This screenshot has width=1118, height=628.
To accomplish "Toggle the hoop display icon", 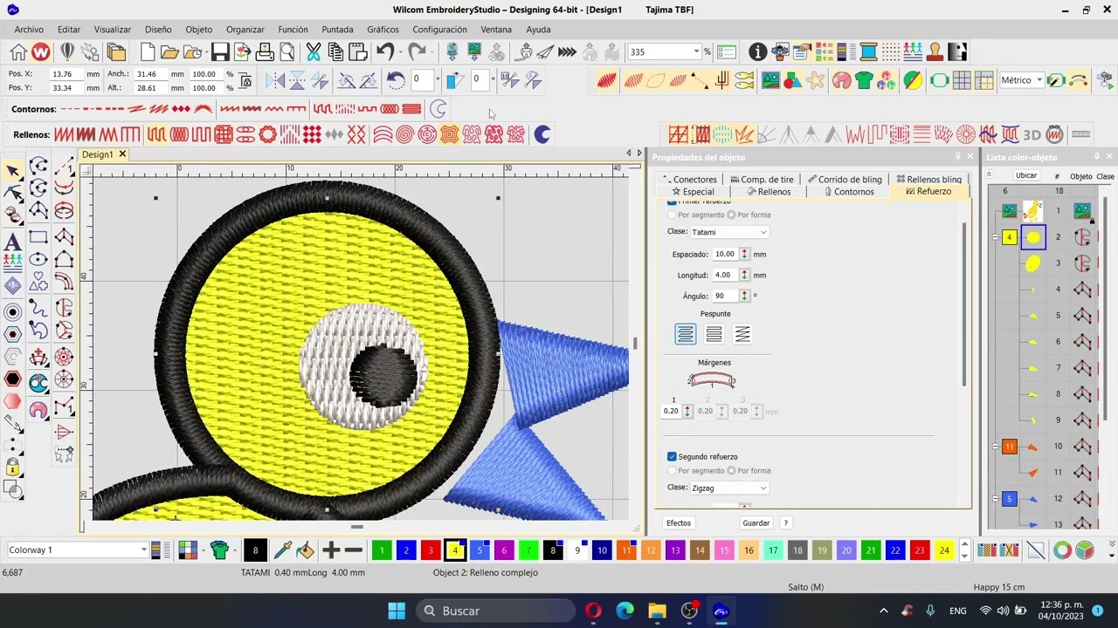I will click(x=940, y=81).
